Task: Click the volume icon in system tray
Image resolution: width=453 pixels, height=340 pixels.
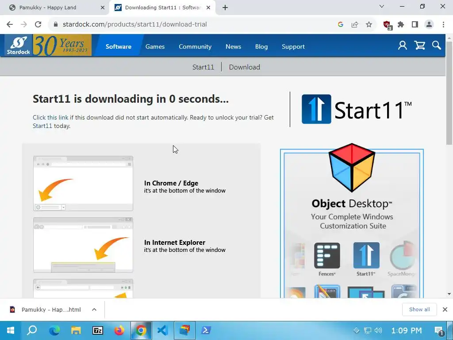Action: (x=378, y=330)
